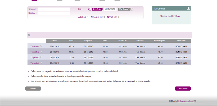The width and height of the screenshot is (217, 106).
Task: Click the Origen input field
Action: pos(54,9)
